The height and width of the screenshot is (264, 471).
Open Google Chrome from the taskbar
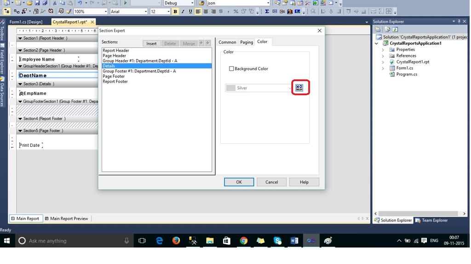tap(244, 241)
